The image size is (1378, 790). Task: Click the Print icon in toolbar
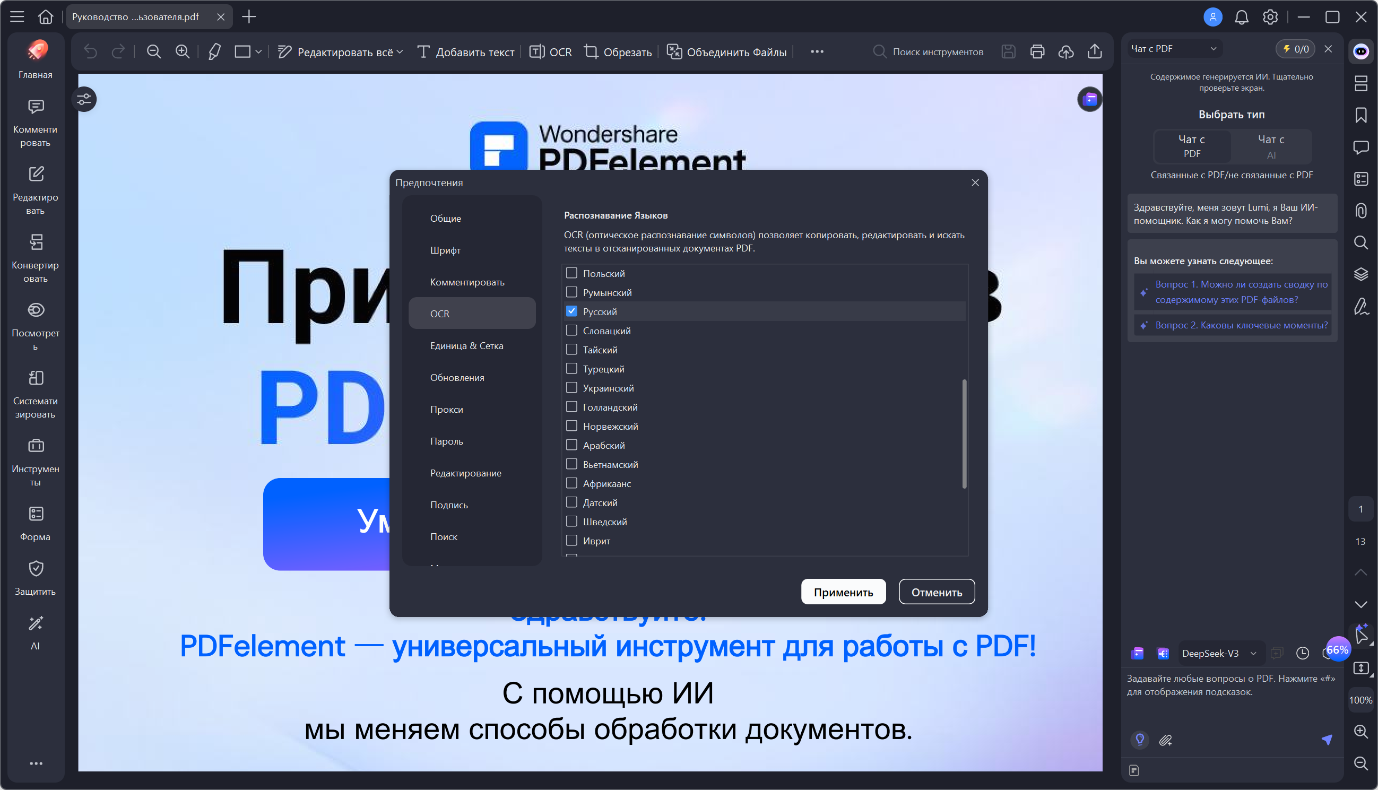(1037, 52)
